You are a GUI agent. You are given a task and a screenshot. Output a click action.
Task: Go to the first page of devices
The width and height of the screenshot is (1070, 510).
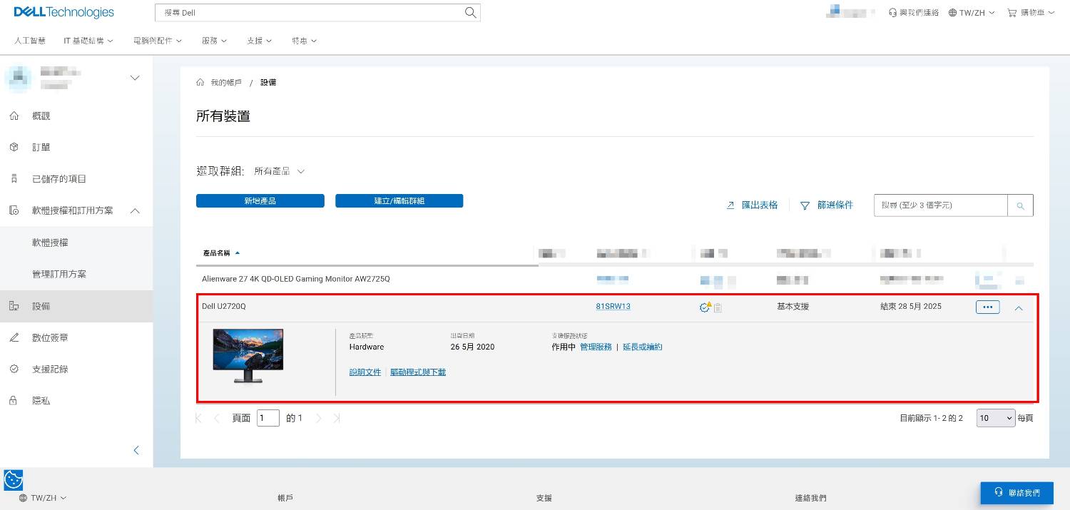click(x=199, y=418)
